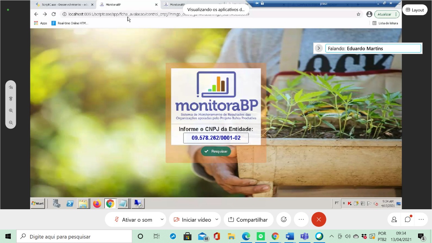Click the CNPJ da Entidade field
This screenshot has height=243, width=432.
216,138
